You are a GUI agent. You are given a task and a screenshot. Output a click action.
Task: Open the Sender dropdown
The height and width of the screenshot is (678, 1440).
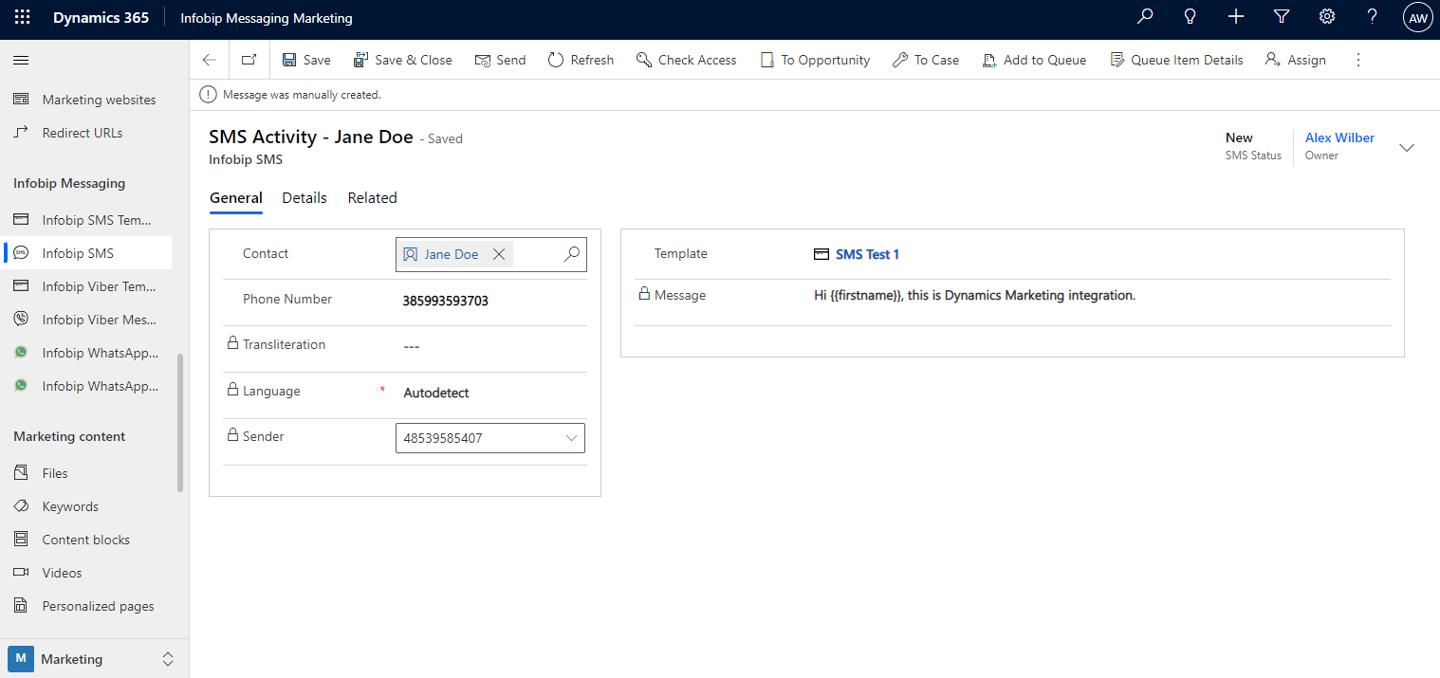[x=571, y=438]
